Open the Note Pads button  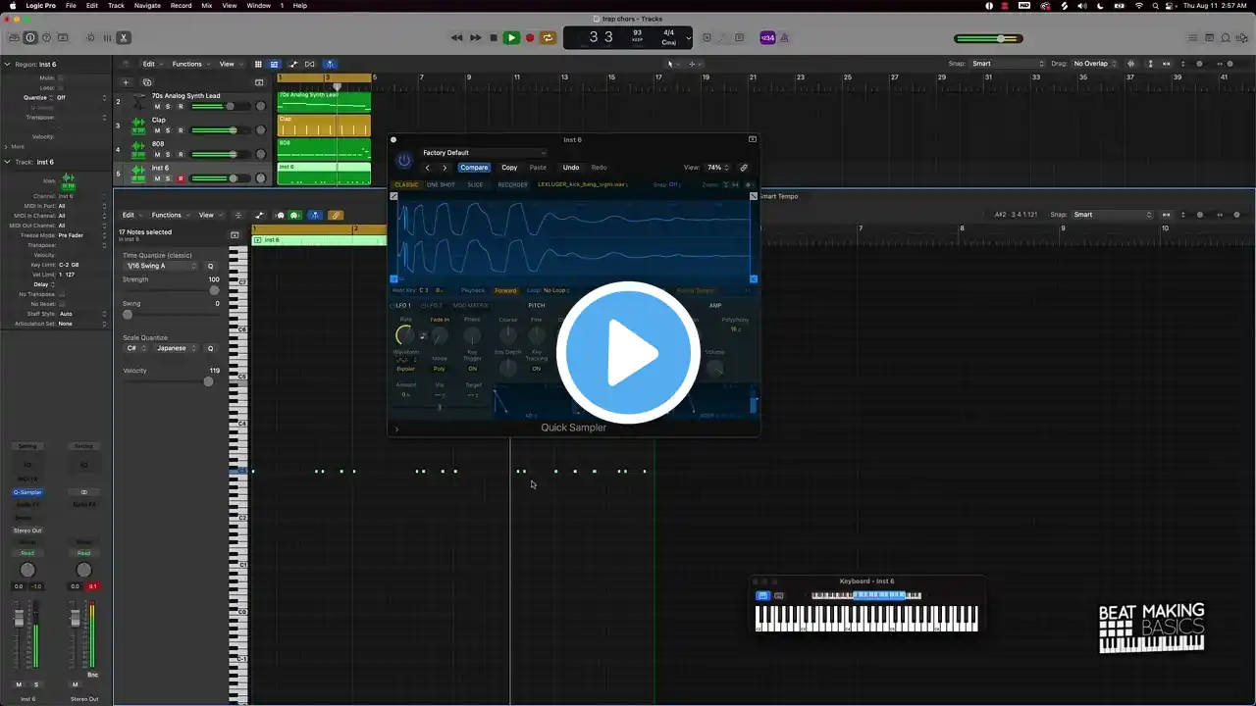pos(1208,37)
